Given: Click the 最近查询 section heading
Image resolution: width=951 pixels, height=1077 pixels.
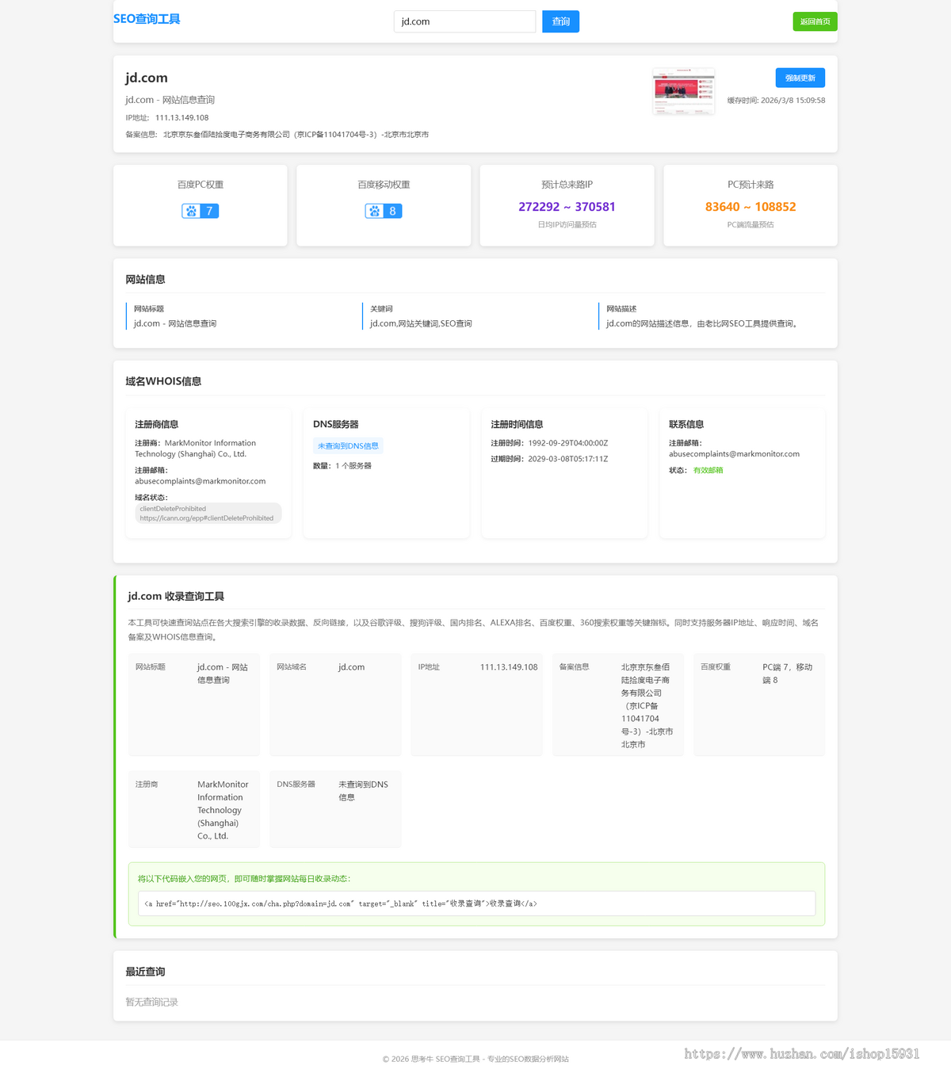Looking at the screenshot, I should pyautogui.click(x=146, y=972).
